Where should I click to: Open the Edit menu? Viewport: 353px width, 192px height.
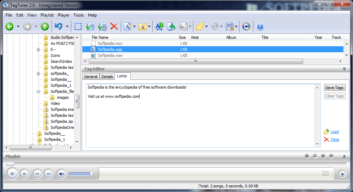click(19, 15)
